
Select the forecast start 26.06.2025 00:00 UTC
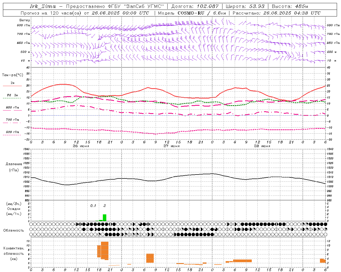(120, 13)
